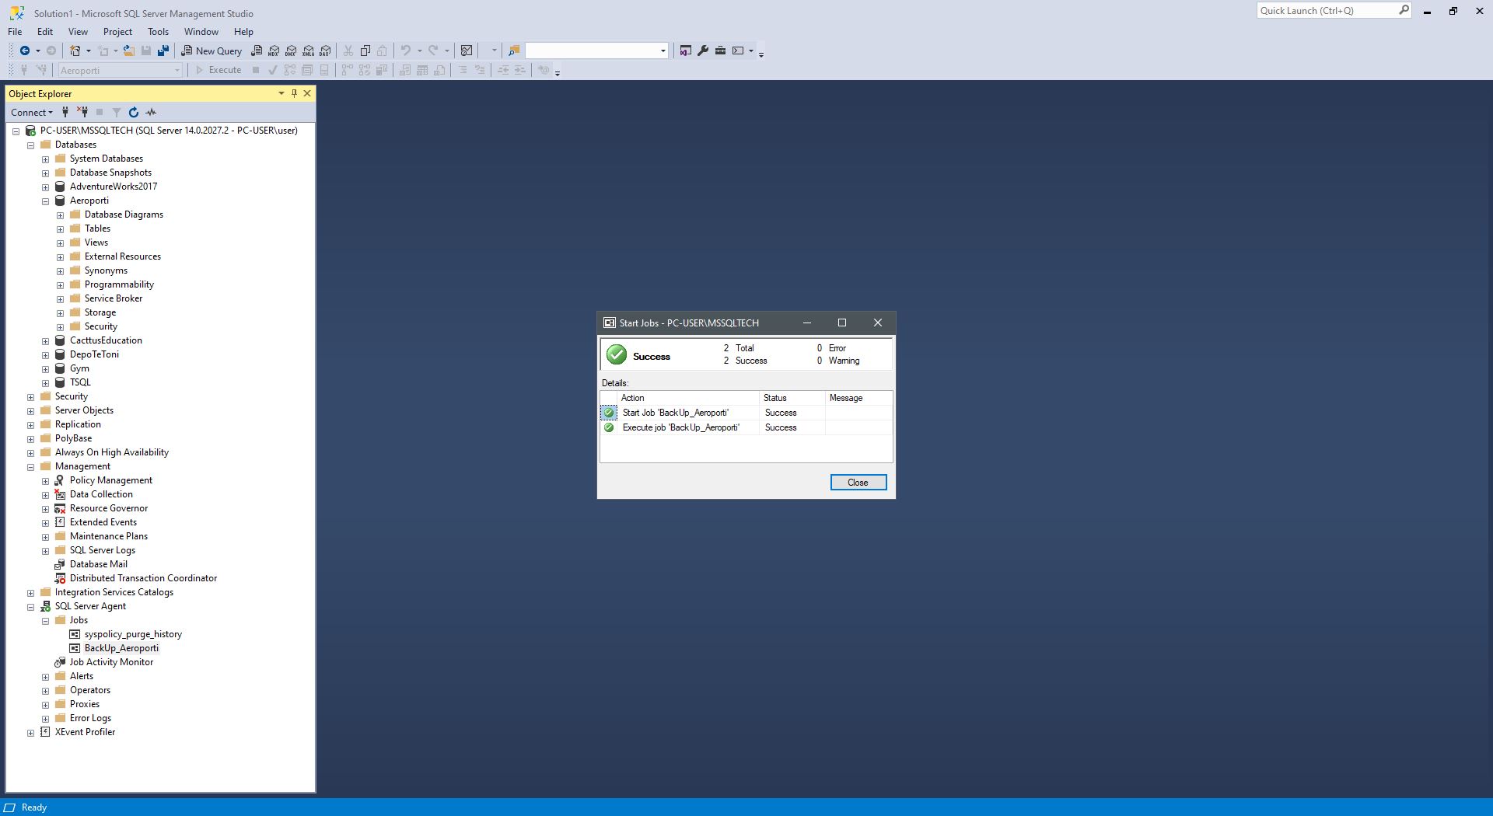Click the New Project toolbar icon
The height and width of the screenshot is (816, 1493).
75,51
